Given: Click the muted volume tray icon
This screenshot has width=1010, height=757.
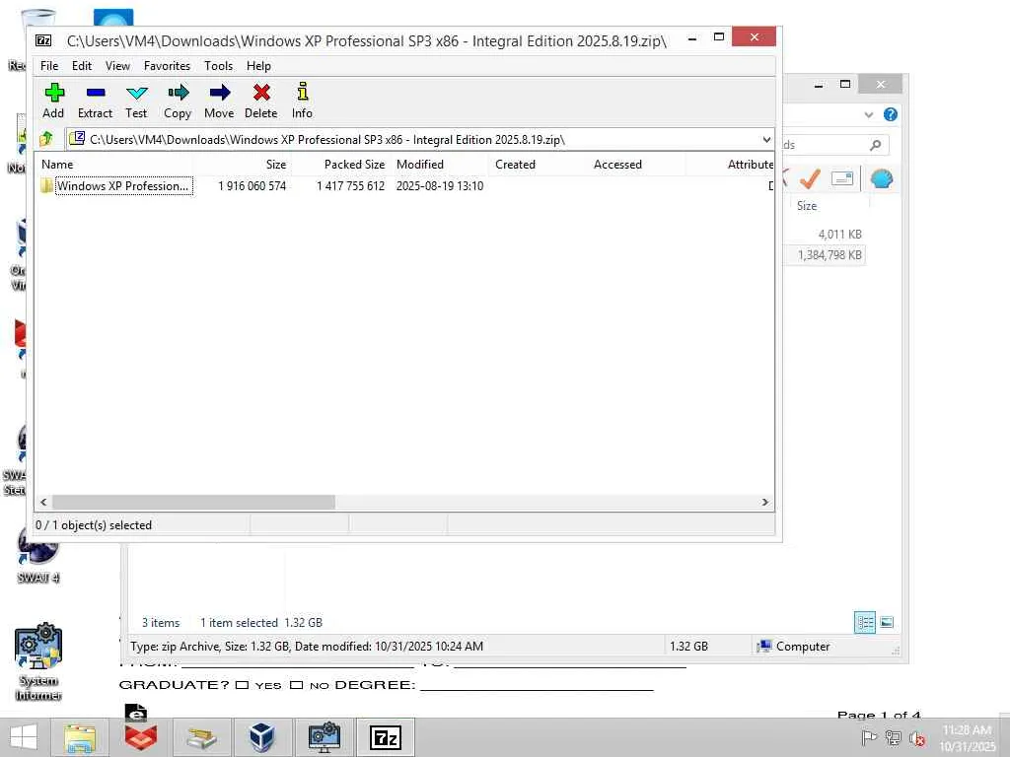Looking at the screenshot, I should [x=917, y=737].
